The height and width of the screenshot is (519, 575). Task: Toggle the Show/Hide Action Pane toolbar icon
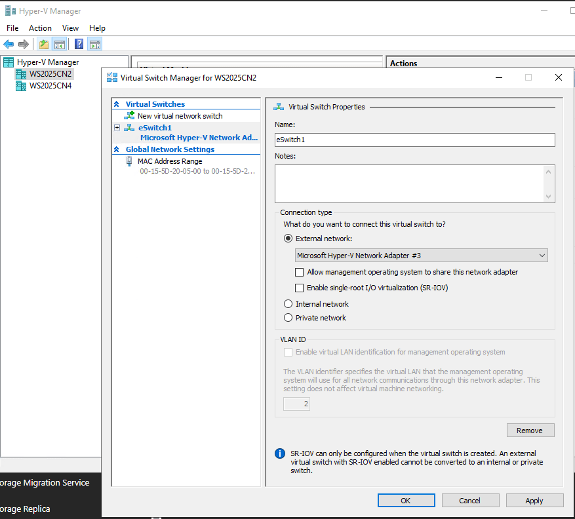(x=94, y=44)
